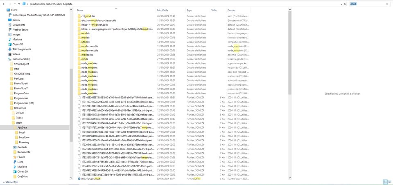Go back with the left arrow button
393x185 pixels.
pos(4,4)
